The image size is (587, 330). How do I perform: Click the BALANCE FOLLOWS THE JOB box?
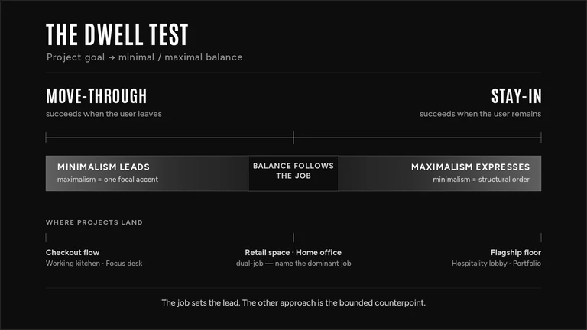coord(293,173)
